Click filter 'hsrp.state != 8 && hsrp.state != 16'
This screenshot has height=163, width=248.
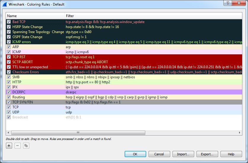coord(92,27)
